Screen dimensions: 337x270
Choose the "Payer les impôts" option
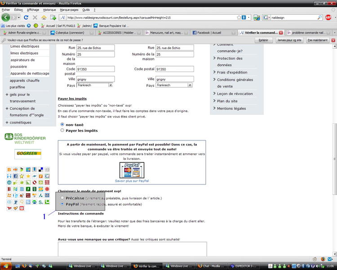click(x=62, y=130)
